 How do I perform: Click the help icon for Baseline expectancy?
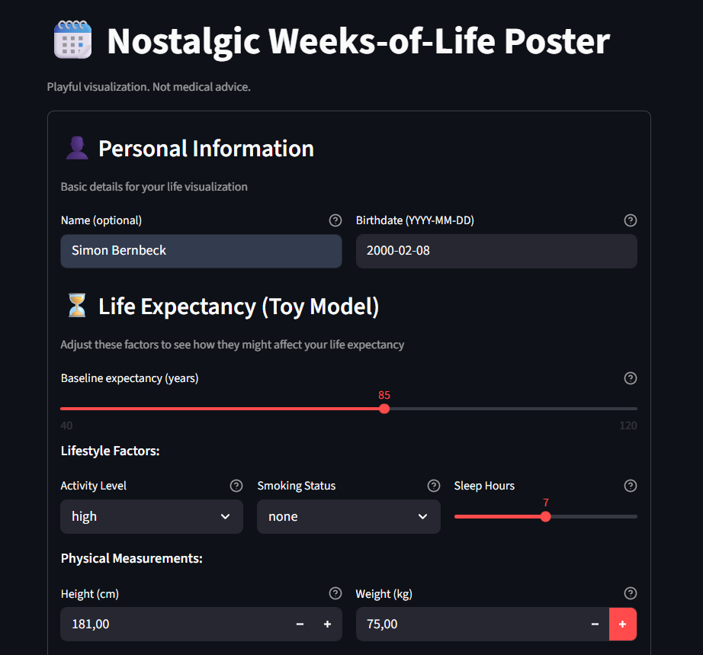631,378
